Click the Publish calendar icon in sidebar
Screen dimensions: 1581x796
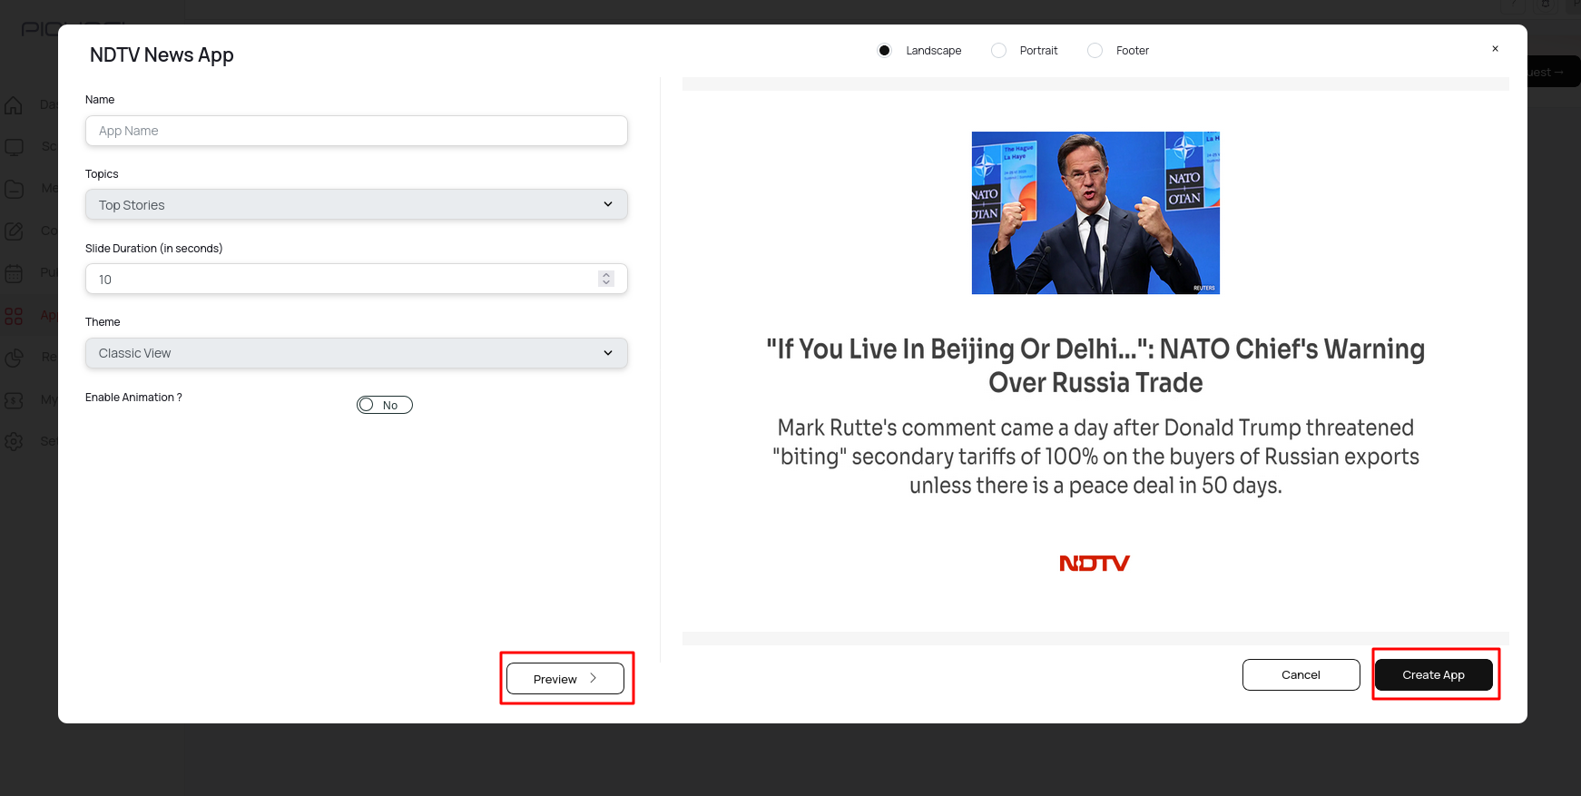[x=14, y=273]
